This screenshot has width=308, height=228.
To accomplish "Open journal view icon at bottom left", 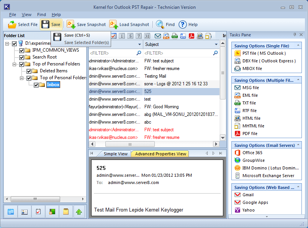I will [x=52, y=212].
